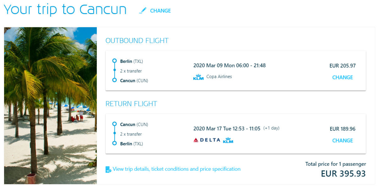This screenshot has width=377, height=188.
Task: Change the return flight for EUR 189.96
Action: pos(342,141)
